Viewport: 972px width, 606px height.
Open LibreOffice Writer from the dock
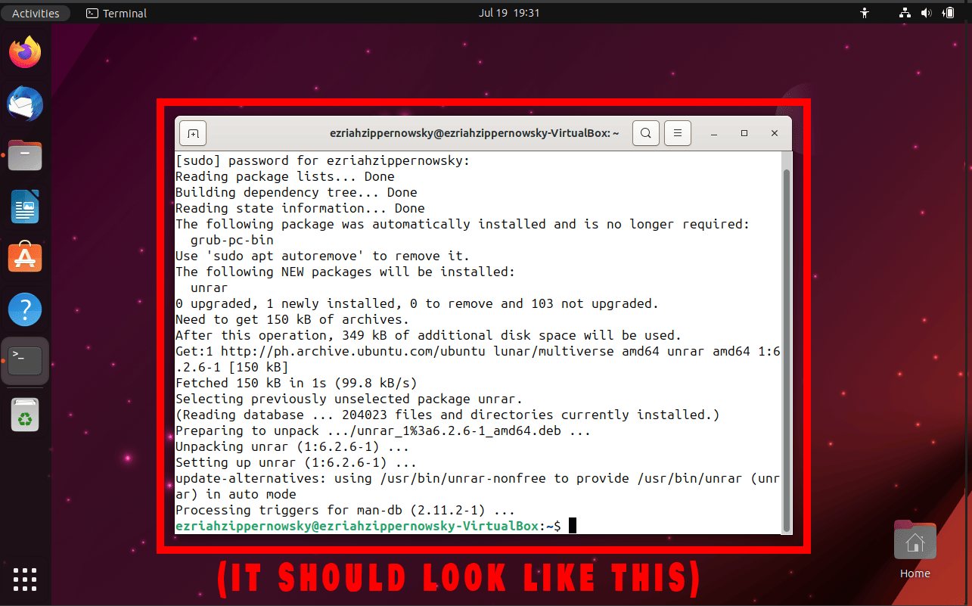coord(25,207)
